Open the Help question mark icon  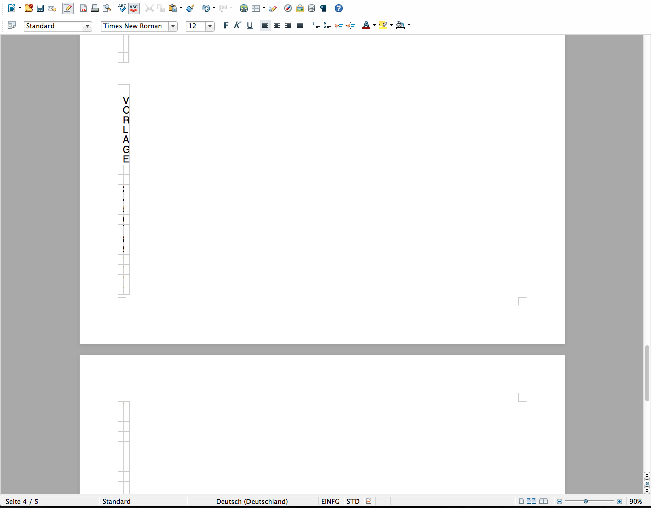(339, 8)
